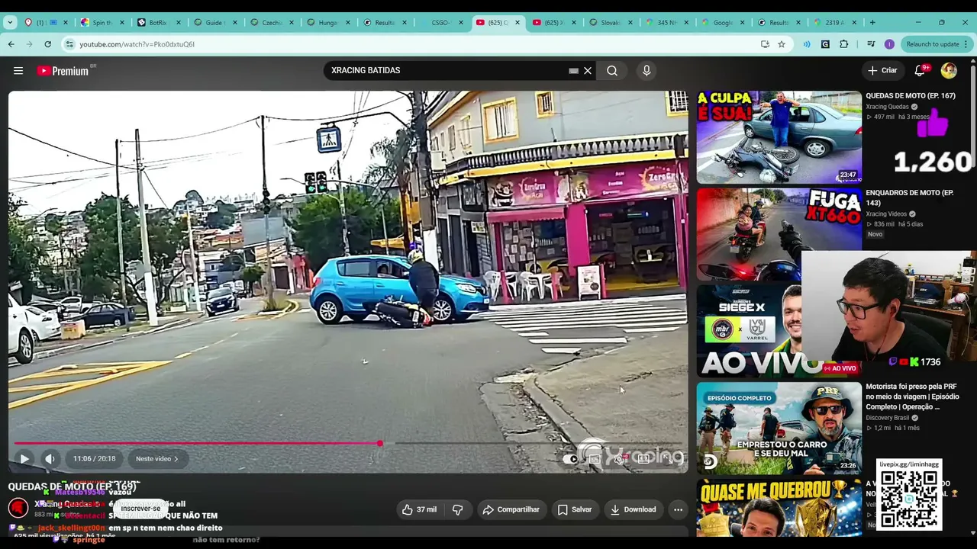This screenshot has width=977, height=549.
Task: Switch to the Slovakia tab
Action: coord(611,22)
